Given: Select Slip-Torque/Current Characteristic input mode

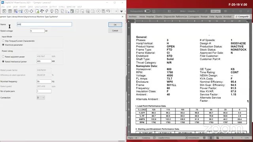Looking at the screenshot, I should tap(3, 41).
